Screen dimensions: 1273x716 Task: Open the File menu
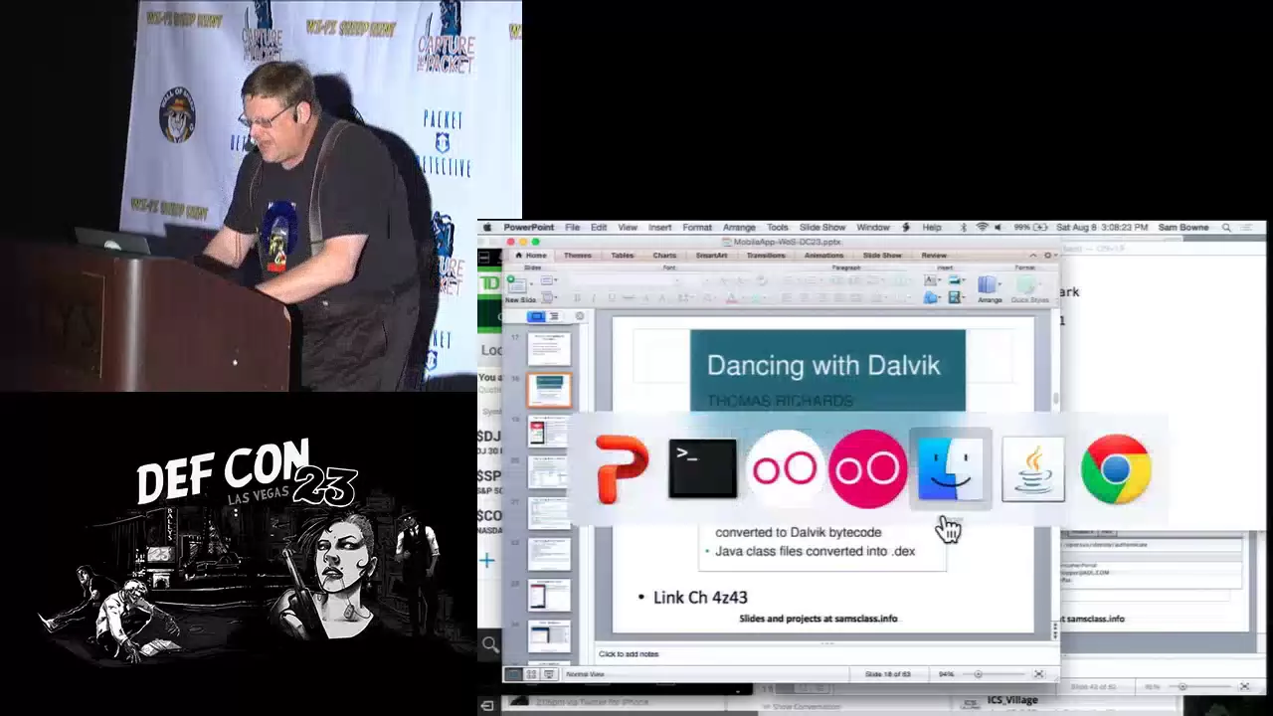[572, 227]
